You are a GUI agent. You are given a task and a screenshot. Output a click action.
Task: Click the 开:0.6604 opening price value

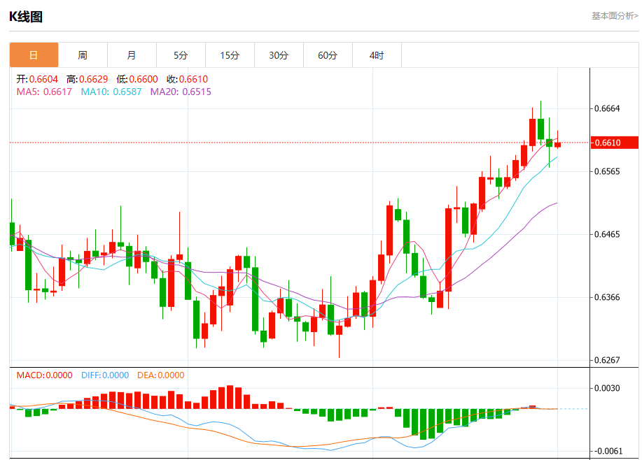37,79
